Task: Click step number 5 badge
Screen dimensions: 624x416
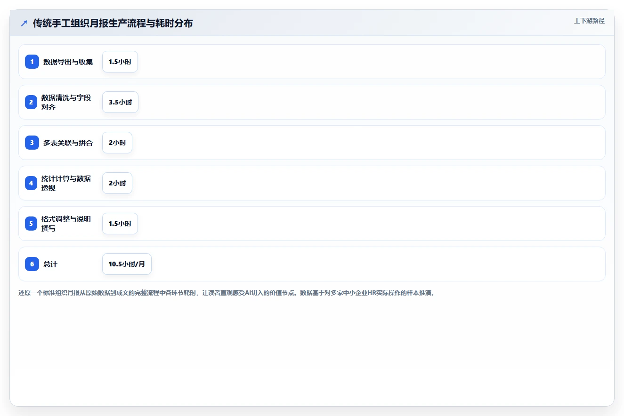Action: [x=31, y=224]
